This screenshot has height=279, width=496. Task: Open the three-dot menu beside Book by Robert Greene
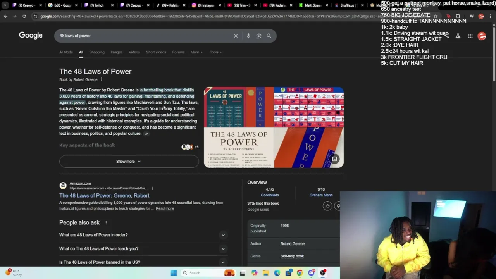click(x=102, y=79)
